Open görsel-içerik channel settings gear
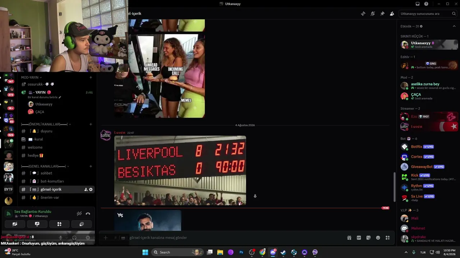Screen dimensions: 460x258 (91, 190)
